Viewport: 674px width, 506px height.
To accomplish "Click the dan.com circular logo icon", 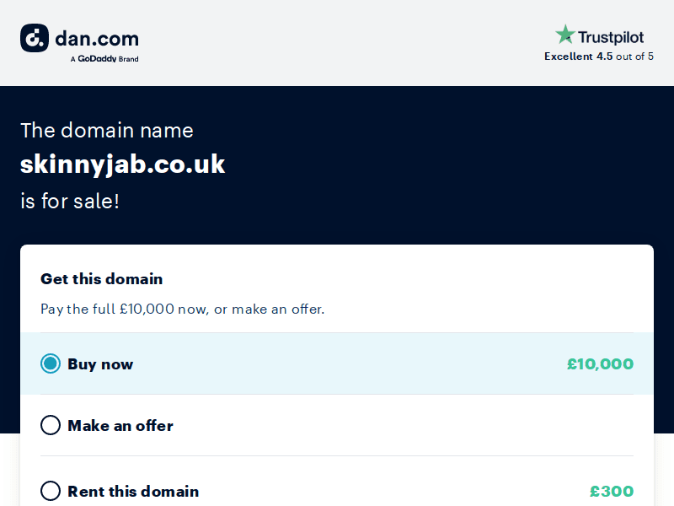I will click(x=34, y=38).
